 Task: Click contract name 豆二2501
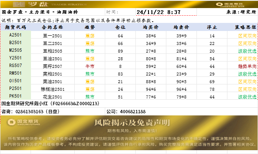point(53,43)
